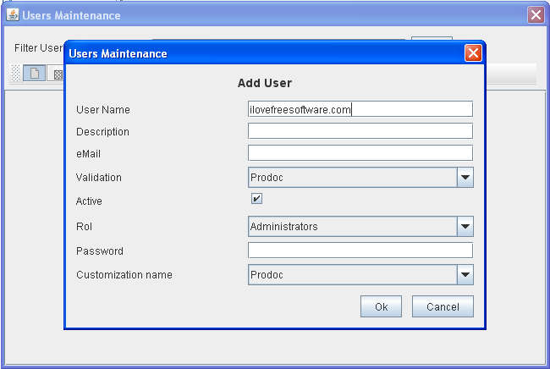The image size is (550, 369).
Task: Close the background Users Maintenance window
Action: [x=535, y=15]
